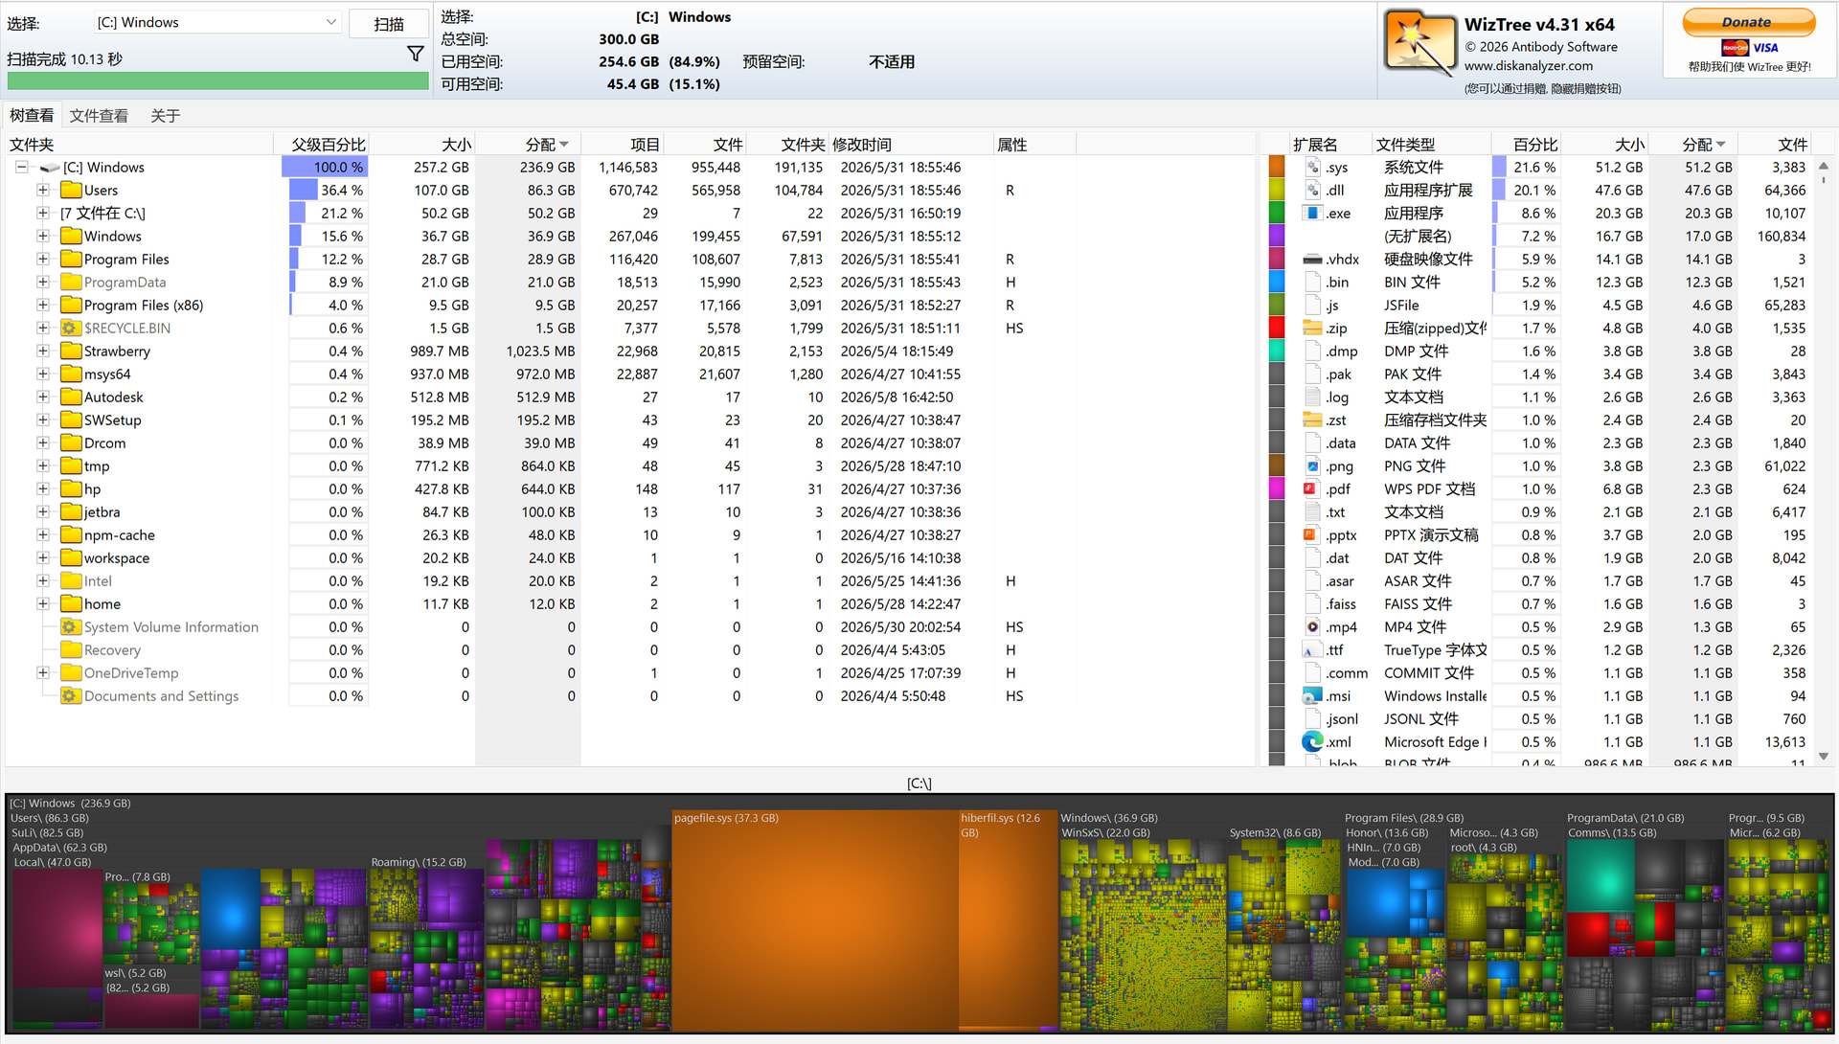The height and width of the screenshot is (1044, 1839).
Task: Click the filter funnel icon
Action: pyautogui.click(x=415, y=54)
